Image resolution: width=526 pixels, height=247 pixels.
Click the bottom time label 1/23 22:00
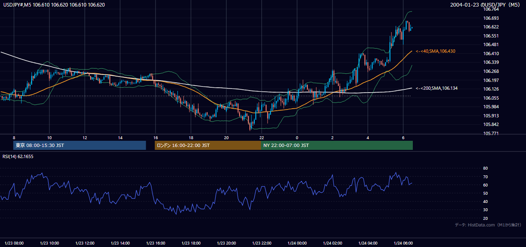click(262, 243)
